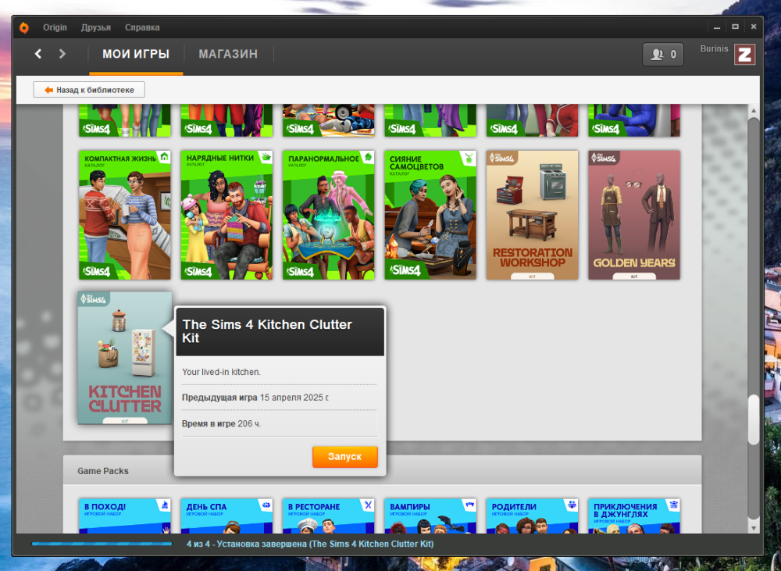This screenshot has width=781, height=571.
Task: Click the Origin logo icon
Action: (24, 27)
